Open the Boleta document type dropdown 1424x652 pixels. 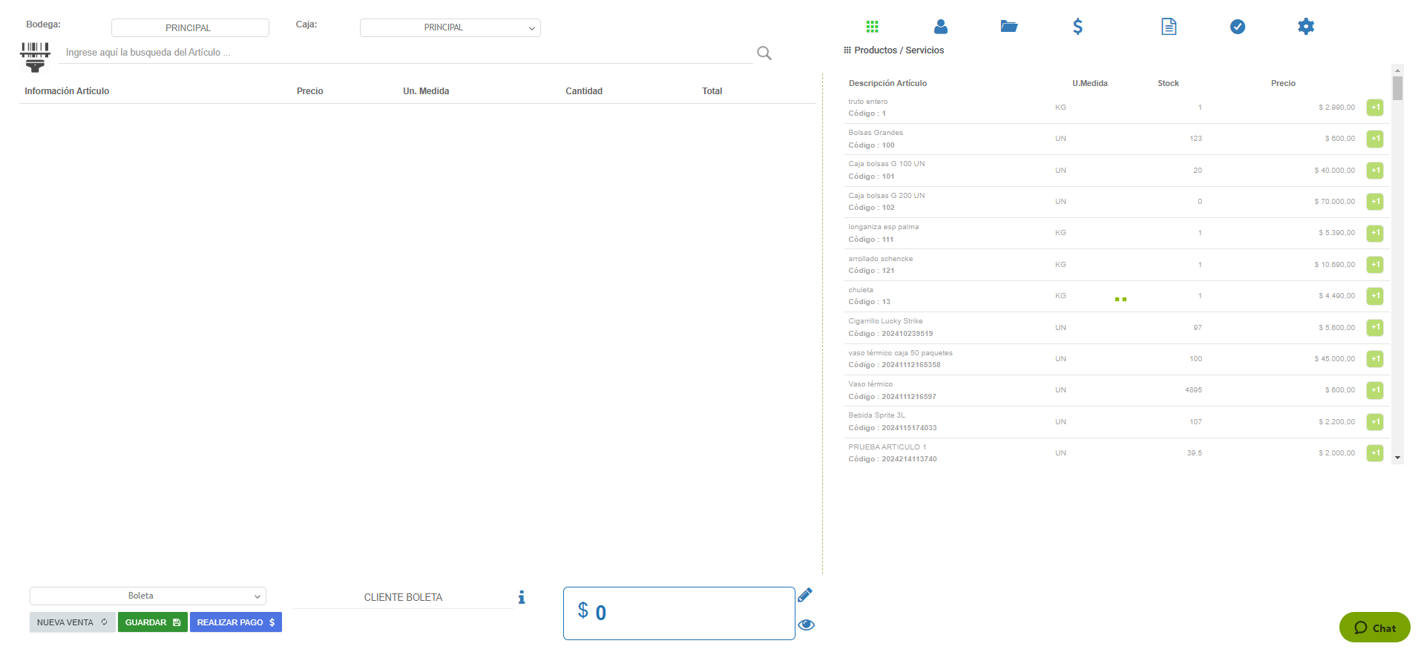148,596
